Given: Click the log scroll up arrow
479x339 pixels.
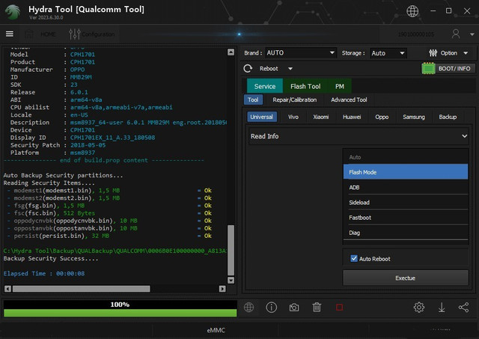Looking at the screenshot, I should point(231,52).
